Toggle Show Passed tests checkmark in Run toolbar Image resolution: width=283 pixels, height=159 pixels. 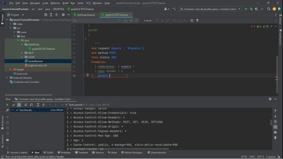point(14,105)
